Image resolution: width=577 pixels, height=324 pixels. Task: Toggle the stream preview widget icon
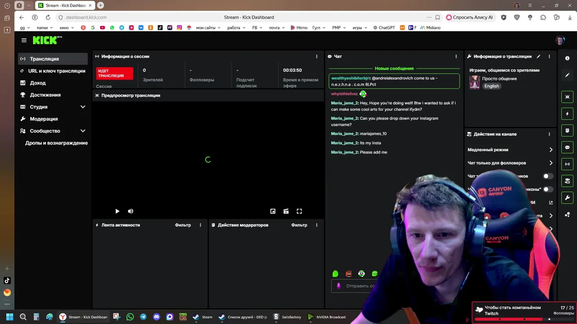[x=568, y=97]
